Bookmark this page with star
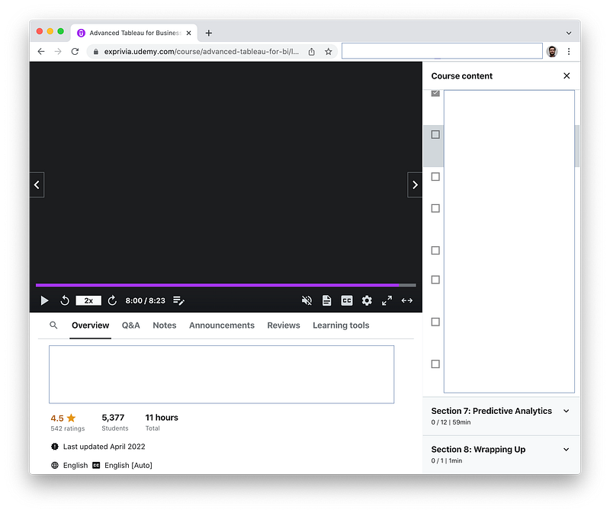Image resolution: width=610 pixels, height=513 pixels. pyautogui.click(x=329, y=51)
